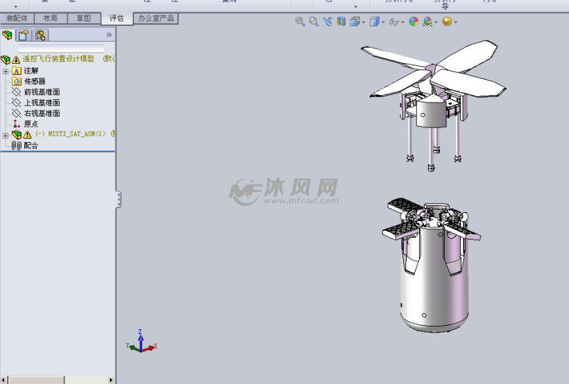
Task: Open the View Orientation cube icon
Action: (x=355, y=21)
